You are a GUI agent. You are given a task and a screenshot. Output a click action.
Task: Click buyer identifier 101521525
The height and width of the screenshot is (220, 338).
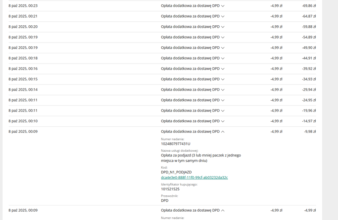coord(170,189)
